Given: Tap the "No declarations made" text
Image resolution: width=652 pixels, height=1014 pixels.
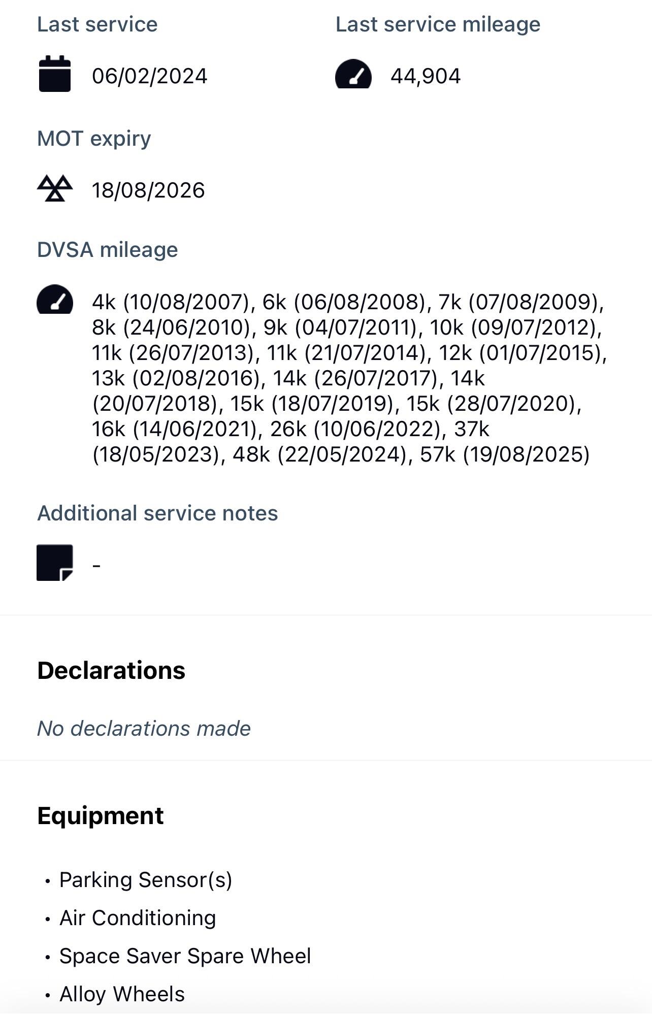Looking at the screenshot, I should click(x=144, y=729).
